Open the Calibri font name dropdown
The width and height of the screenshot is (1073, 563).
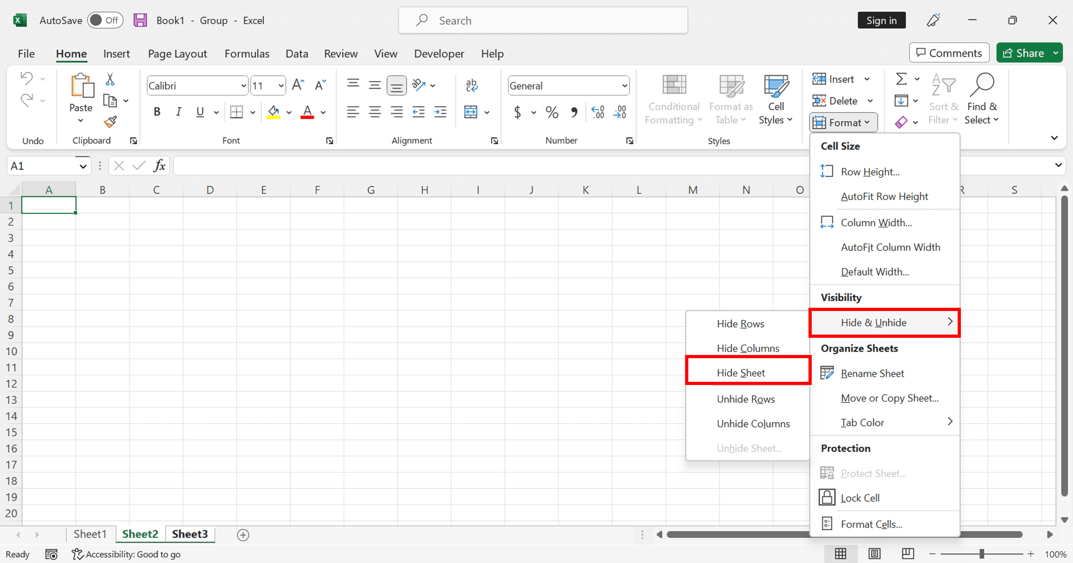[x=243, y=86]
